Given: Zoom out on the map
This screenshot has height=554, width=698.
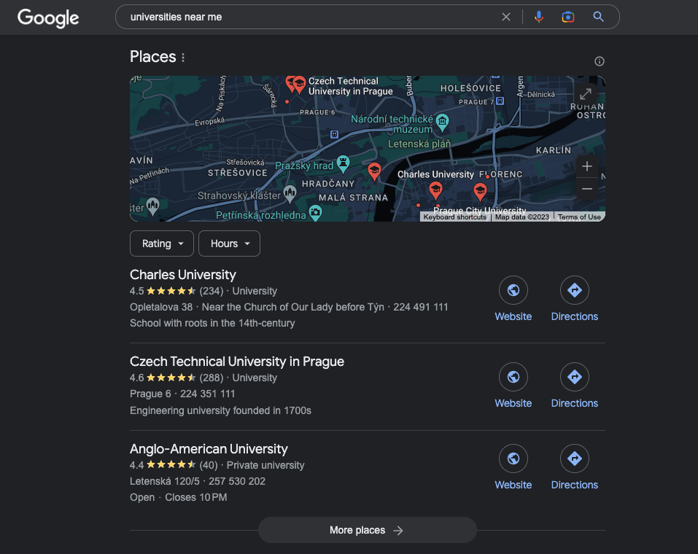Looking at the screenshot, I should tap(586, 189).
